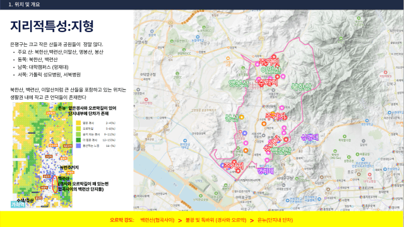The image size is (404, 227).
Task: Pick the blue 등산하는 느낌 legend swatch
Action: click(x=78, y=146)
